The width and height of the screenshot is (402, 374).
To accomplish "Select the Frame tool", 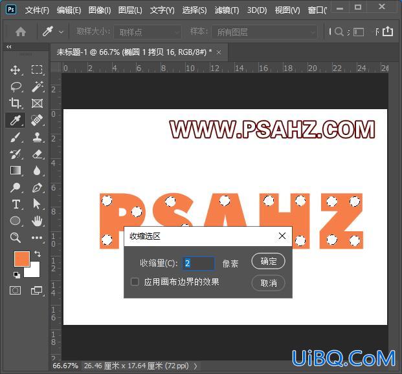I will [37, 103].
